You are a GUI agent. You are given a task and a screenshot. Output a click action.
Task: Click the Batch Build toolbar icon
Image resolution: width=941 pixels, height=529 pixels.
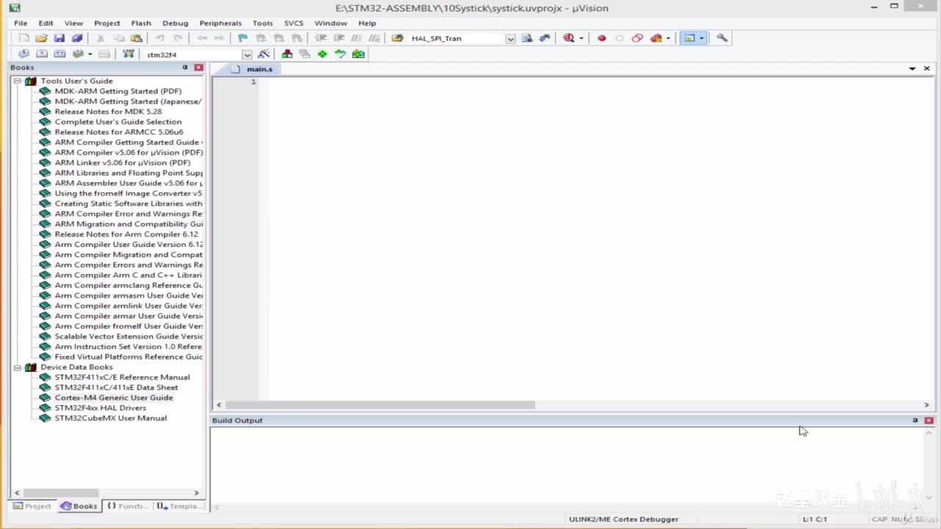coord(78,54)
